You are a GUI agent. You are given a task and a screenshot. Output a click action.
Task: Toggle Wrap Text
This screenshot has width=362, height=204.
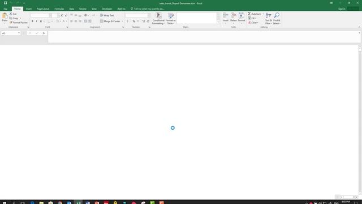coord(107,15)
